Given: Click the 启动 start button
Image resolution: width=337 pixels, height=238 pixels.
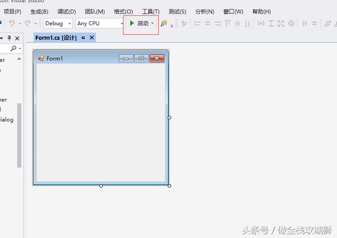Looking at the screenshot, I should click(x=139, y=23).
